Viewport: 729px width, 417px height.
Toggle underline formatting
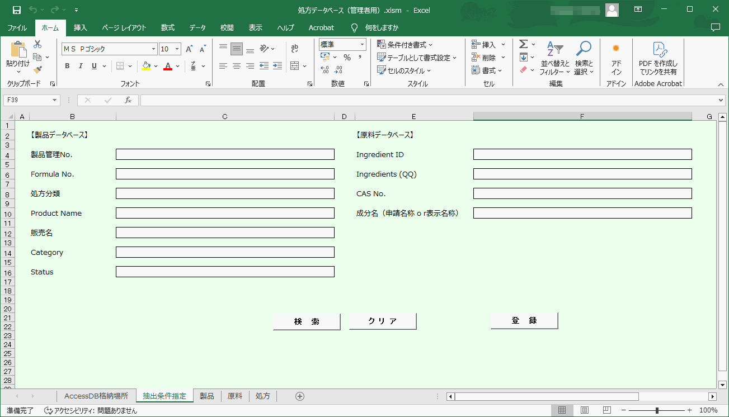click(94, 66)
